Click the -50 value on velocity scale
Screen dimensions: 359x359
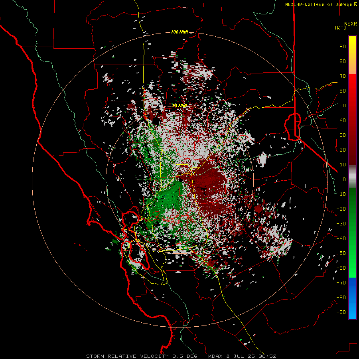(341, 253)
